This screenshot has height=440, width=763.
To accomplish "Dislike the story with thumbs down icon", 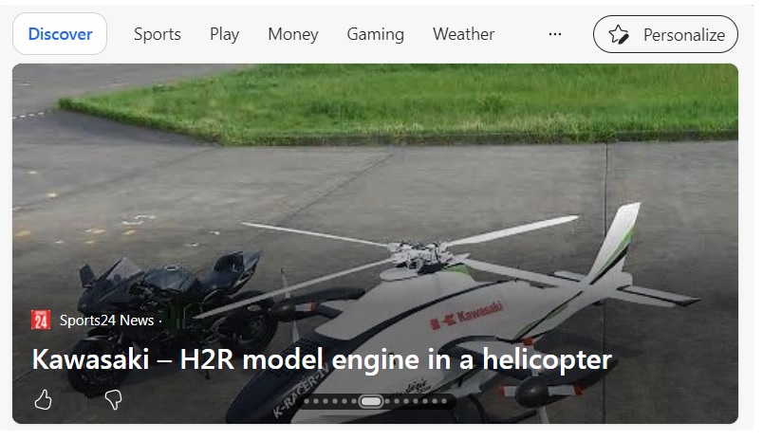I will pyautogui.click(x=113, y=399).
